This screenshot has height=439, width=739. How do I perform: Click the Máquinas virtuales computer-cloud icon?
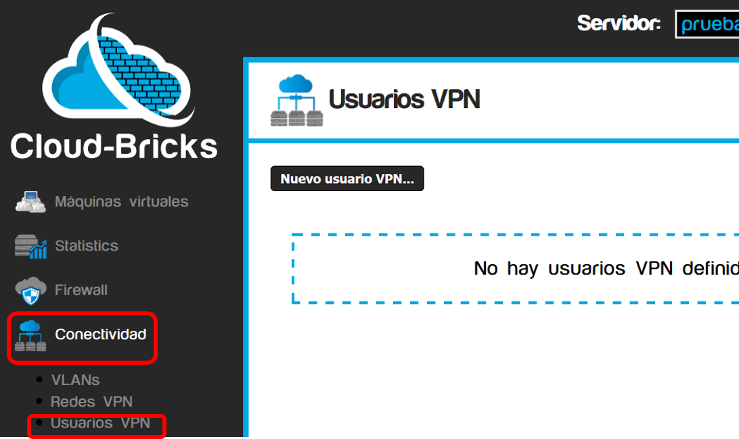pyautogui.click(x=30, y=202)
